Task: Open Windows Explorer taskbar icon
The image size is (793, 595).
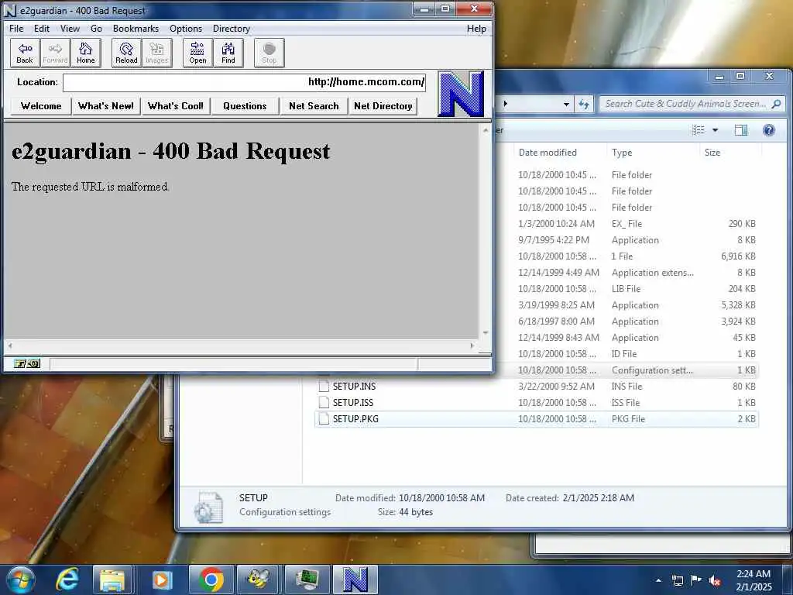Action: click(x=112, y=580)
